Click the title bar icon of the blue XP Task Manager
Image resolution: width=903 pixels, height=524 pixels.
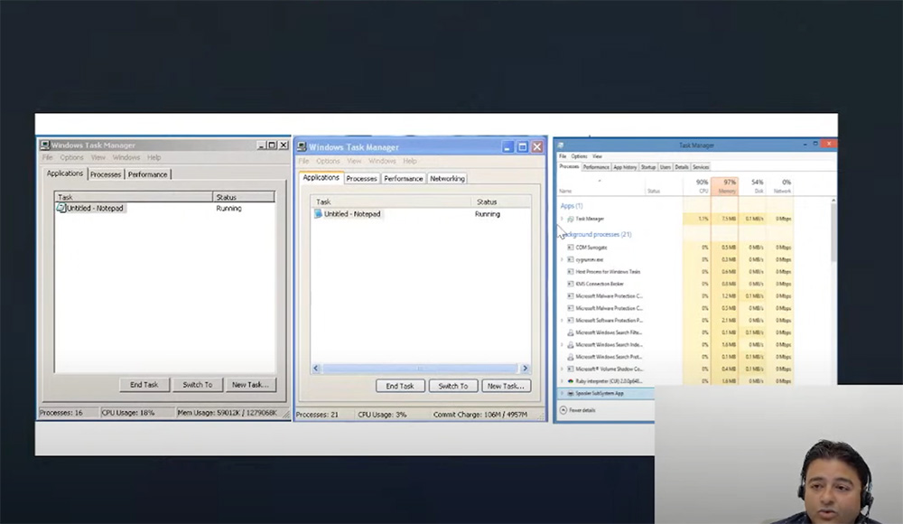(x=302, y=147)
